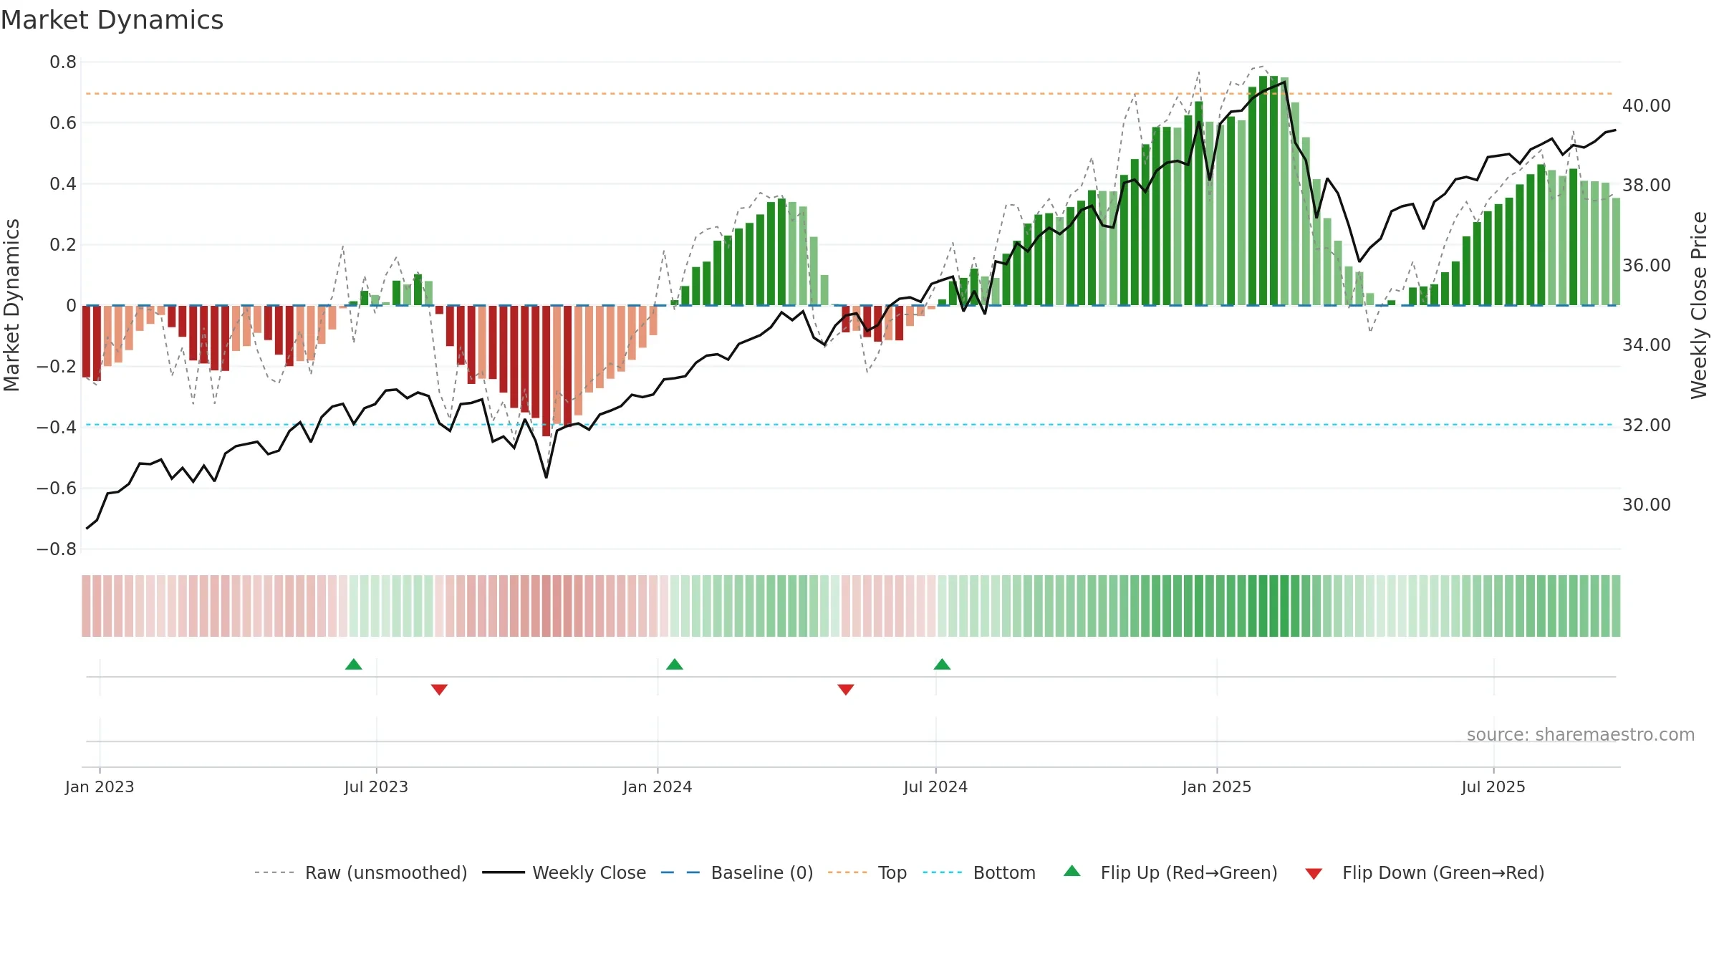Select the flip-up marker just after Jan 2024

(x=675, y=664)
